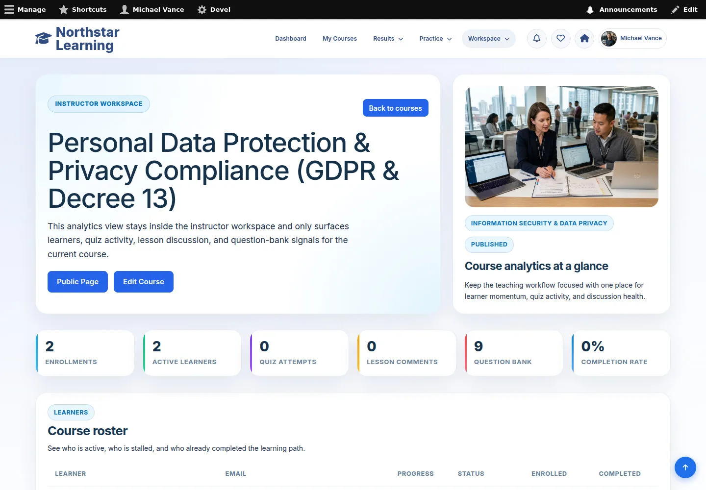Click the Announcements bell in admin bar
Viewport: 706px width, 490px height.
(590, 9)
